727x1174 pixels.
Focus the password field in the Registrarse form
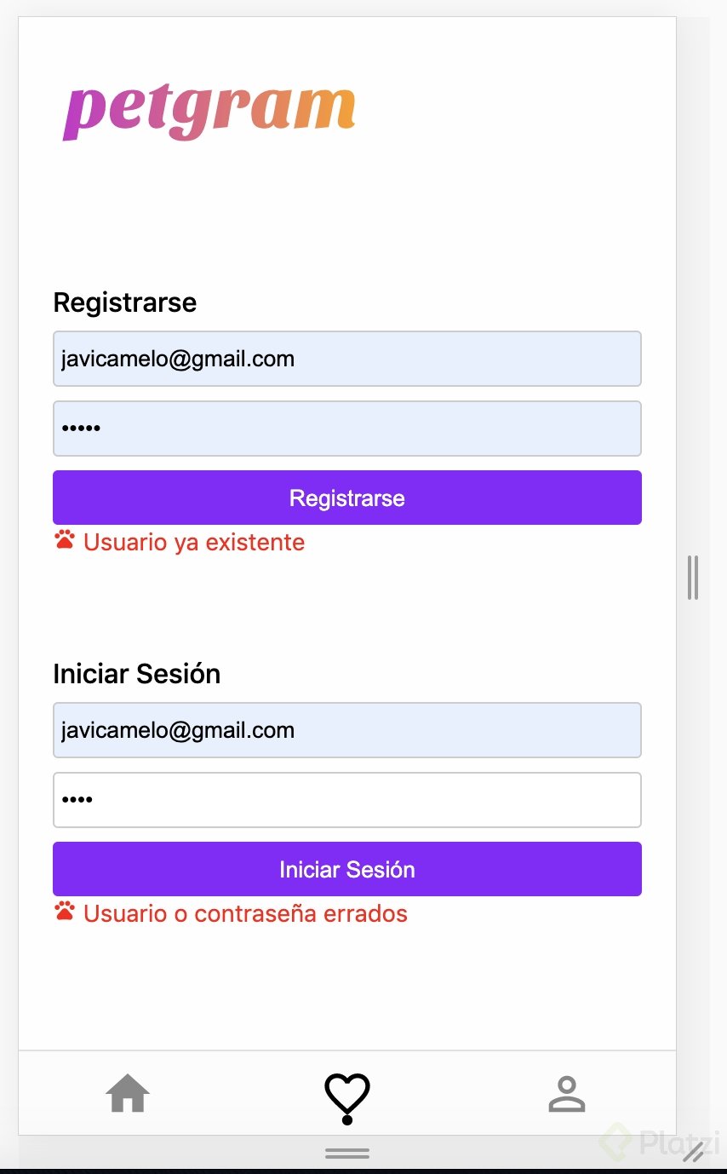click(346, 429)
